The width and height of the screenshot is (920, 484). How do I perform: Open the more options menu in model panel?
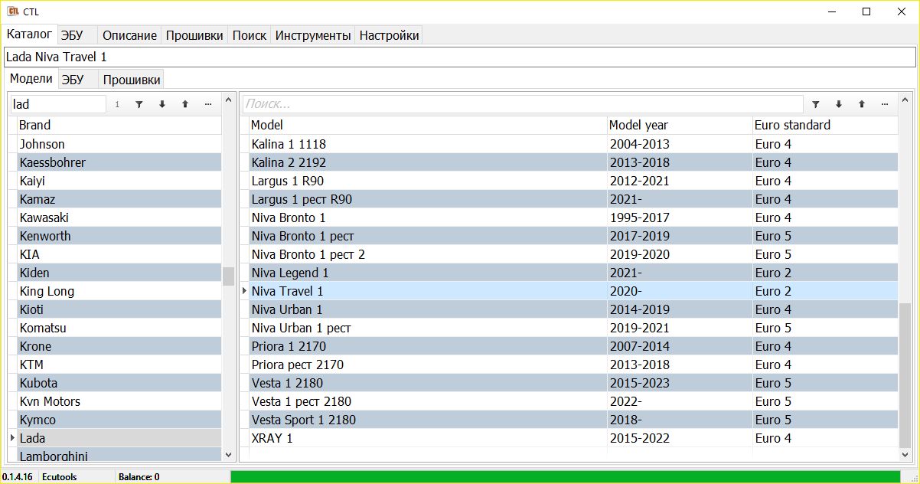click(x=884, y=104)
